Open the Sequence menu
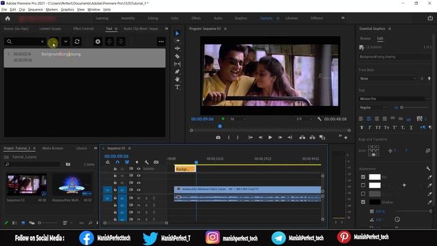 [36, 10]
